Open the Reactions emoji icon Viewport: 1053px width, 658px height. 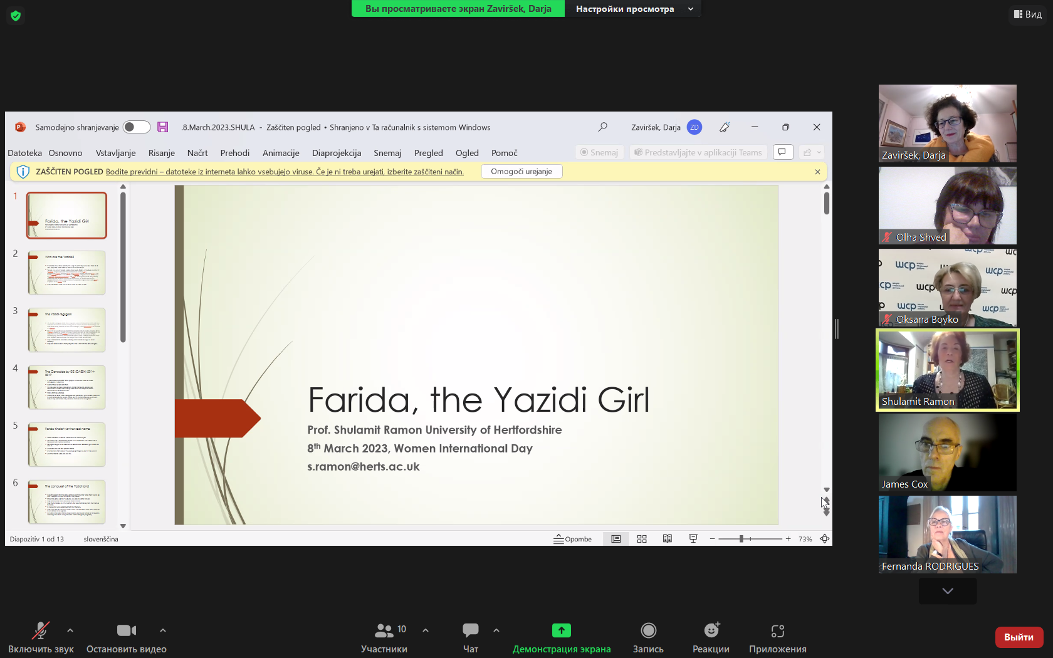point(711,630)
